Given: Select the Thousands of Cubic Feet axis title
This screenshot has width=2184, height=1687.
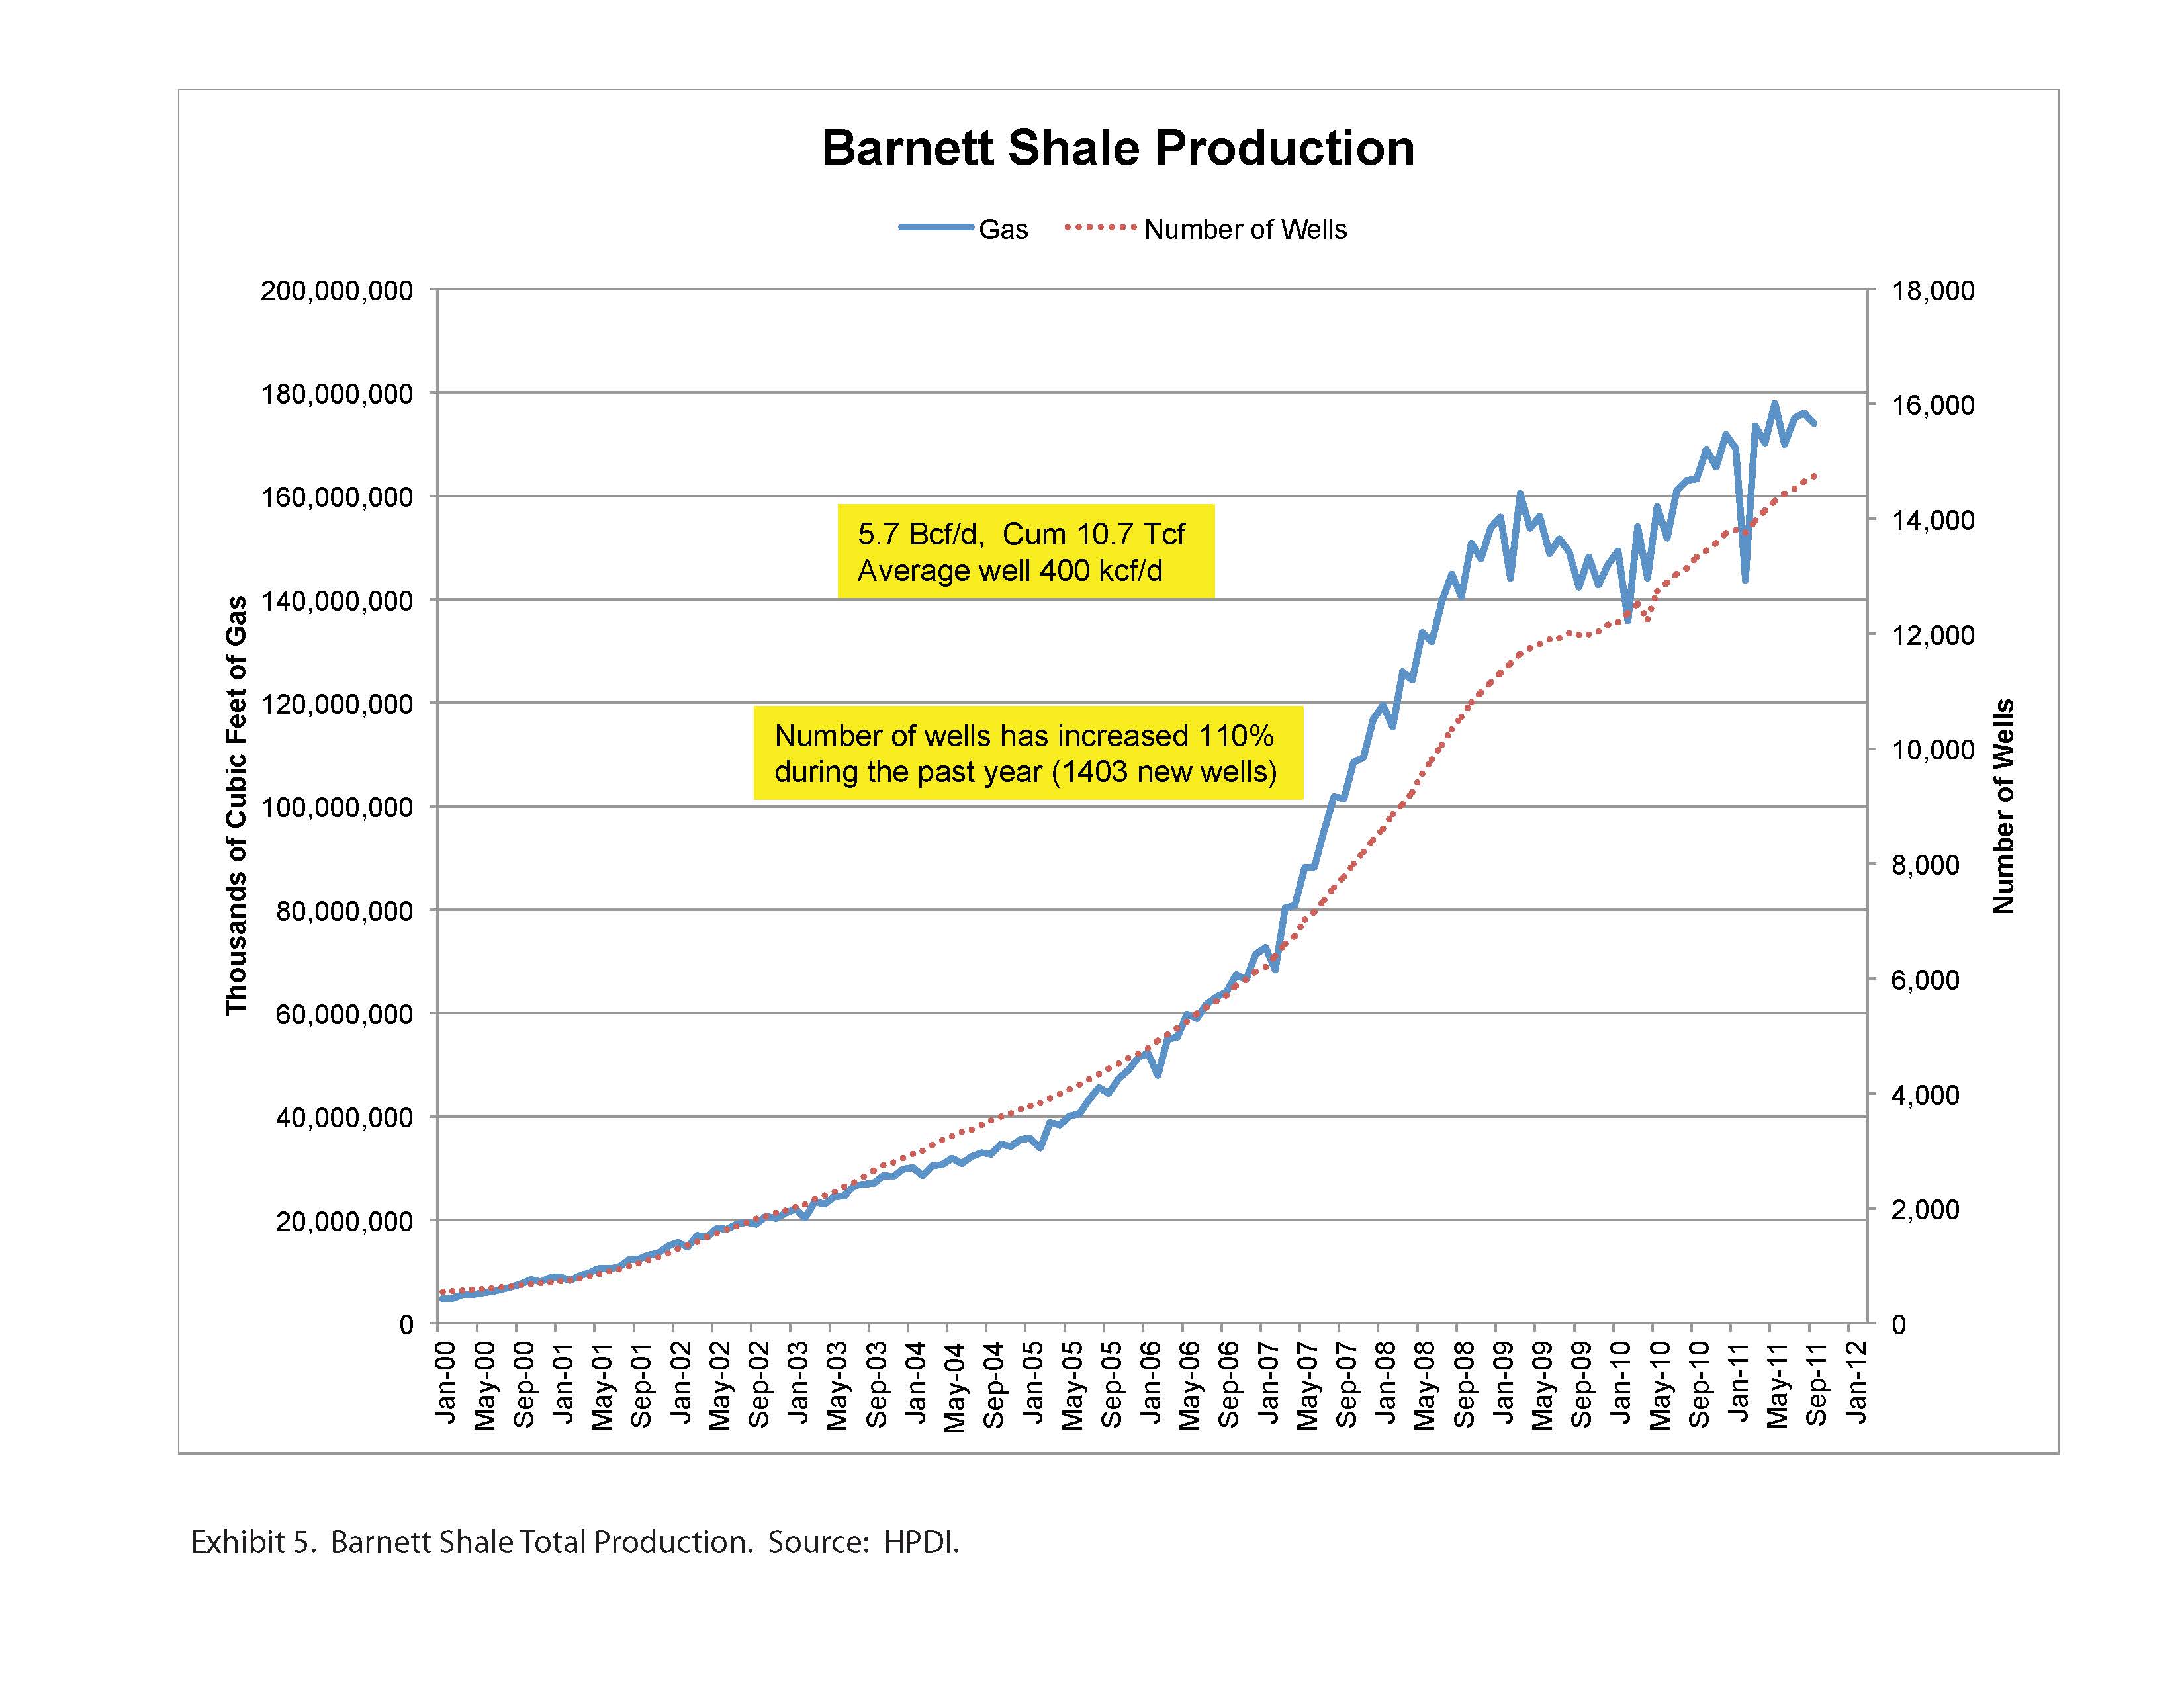Looking at the screenshot, I should (236, 806).
